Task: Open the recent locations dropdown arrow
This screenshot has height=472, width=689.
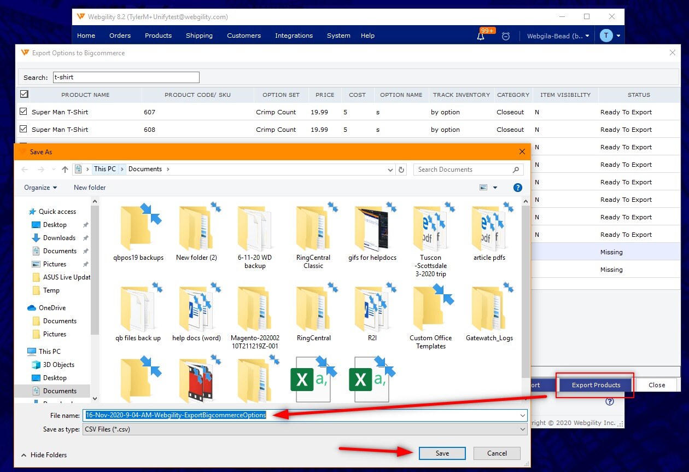Action: 54,170
